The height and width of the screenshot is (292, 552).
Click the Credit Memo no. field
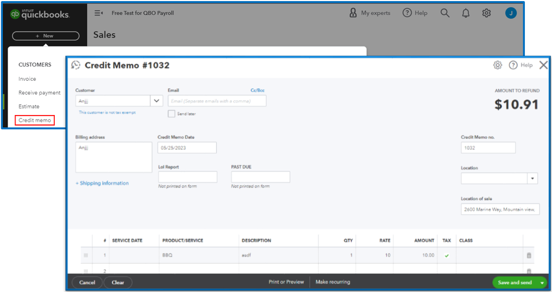tap(488, 148)
